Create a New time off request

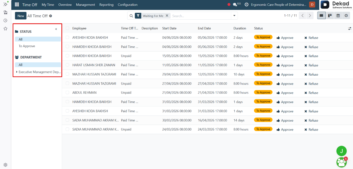pos(21,16)
